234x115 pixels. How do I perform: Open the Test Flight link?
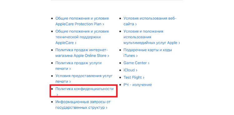(134, 77)
